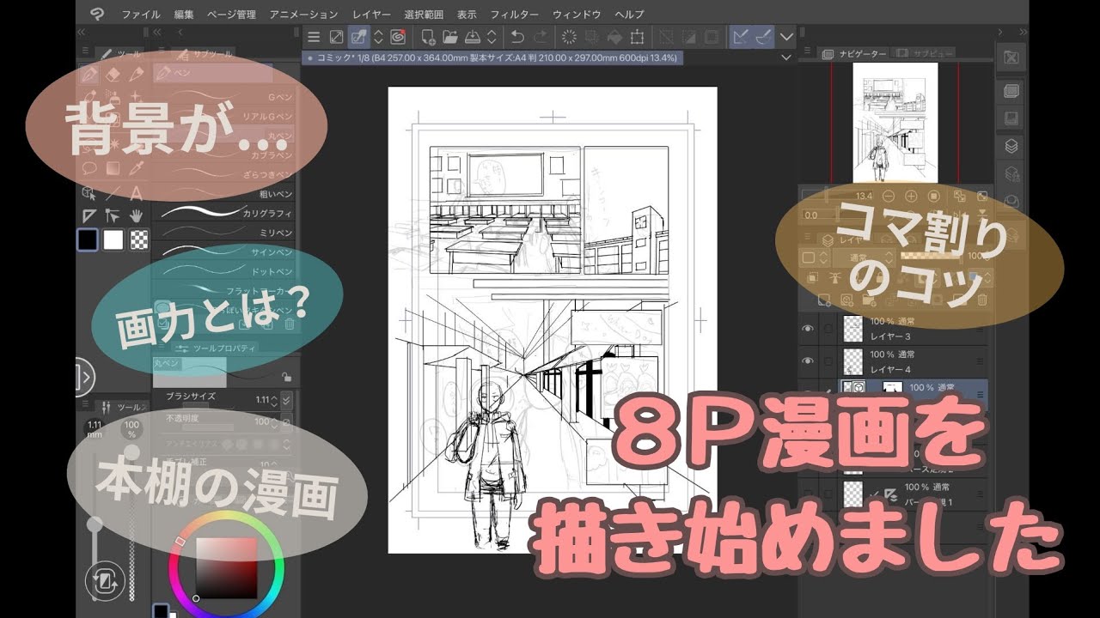Image resolution: width=1100 pixels, height=618 pixels.
Task: Click the topmost icon in right dock
Action: click(x=1011, y=58)
